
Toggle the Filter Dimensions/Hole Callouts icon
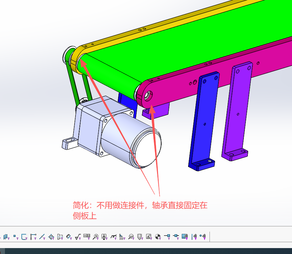click(x=69, y=237)
